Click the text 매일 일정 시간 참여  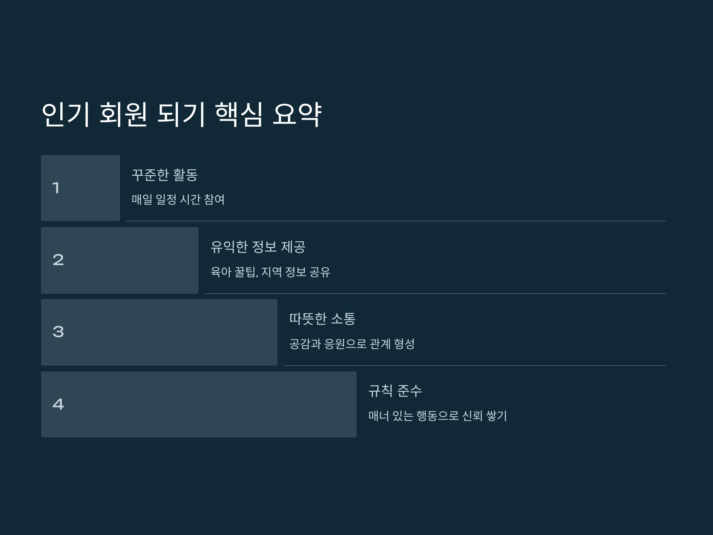pos(178,199)
